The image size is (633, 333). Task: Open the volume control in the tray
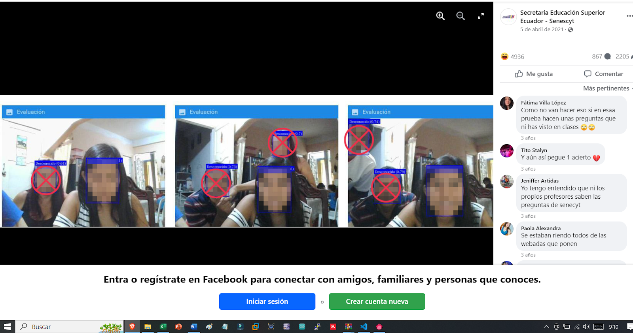pyautogui.click(x=586, y=327)
